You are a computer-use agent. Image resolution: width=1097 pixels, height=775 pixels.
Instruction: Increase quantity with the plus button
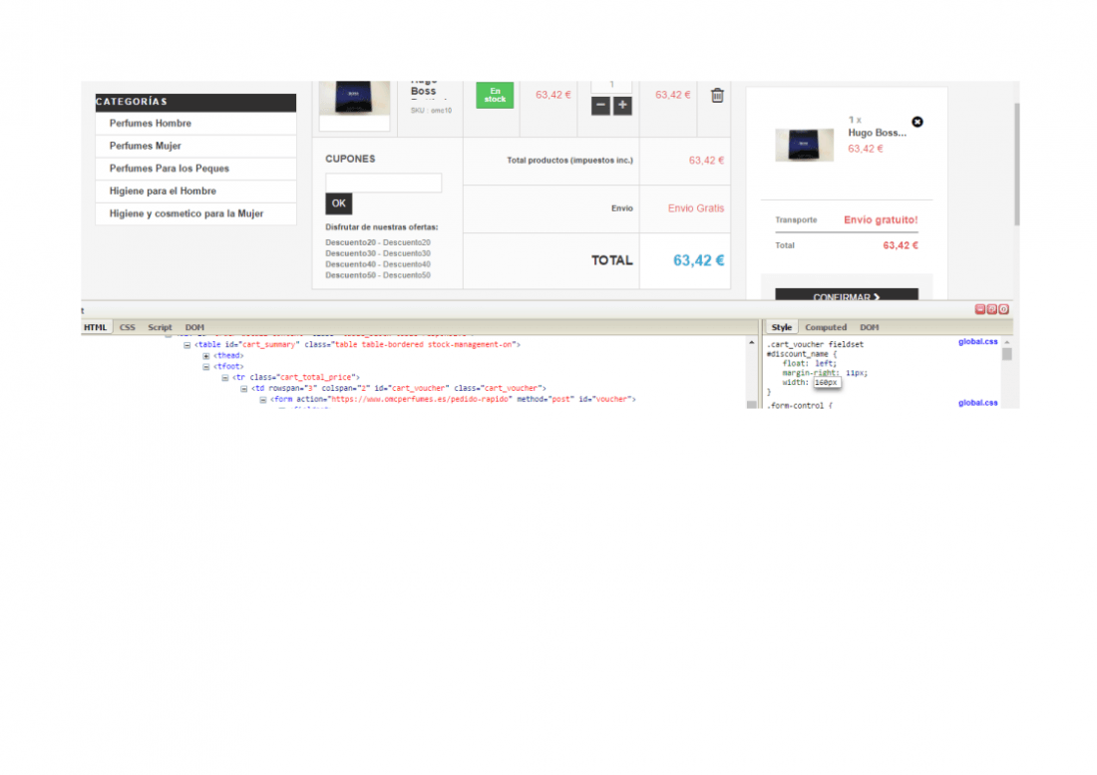622,106
